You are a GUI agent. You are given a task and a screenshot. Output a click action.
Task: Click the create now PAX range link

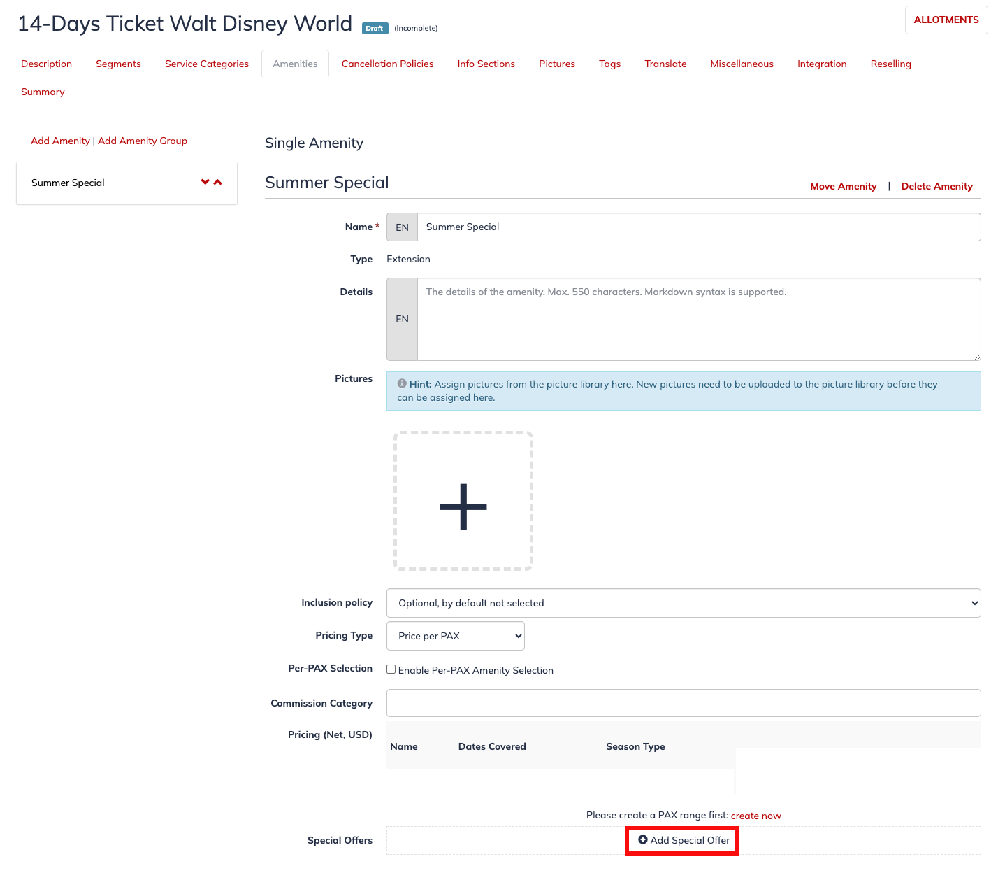pos(755,816)
